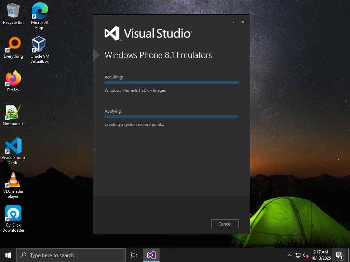The image size is (350, 262).
Task: Click the Windows Phone 8.1 Emulators heading
Action: (158, 55)
